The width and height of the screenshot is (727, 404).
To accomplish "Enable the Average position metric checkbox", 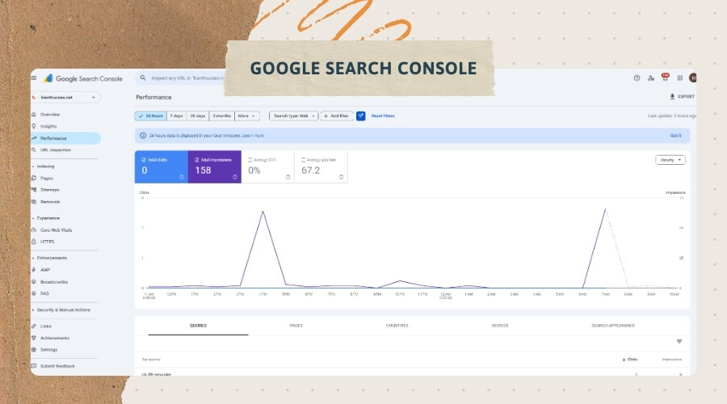I will coord(304,159).
